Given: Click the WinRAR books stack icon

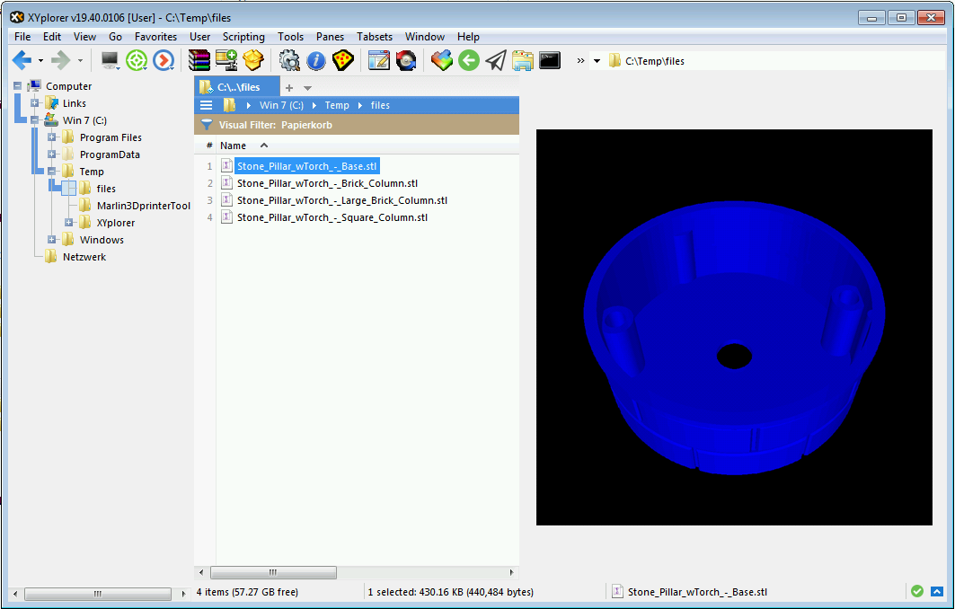Looking at the screenshot, I should point(199,60).
